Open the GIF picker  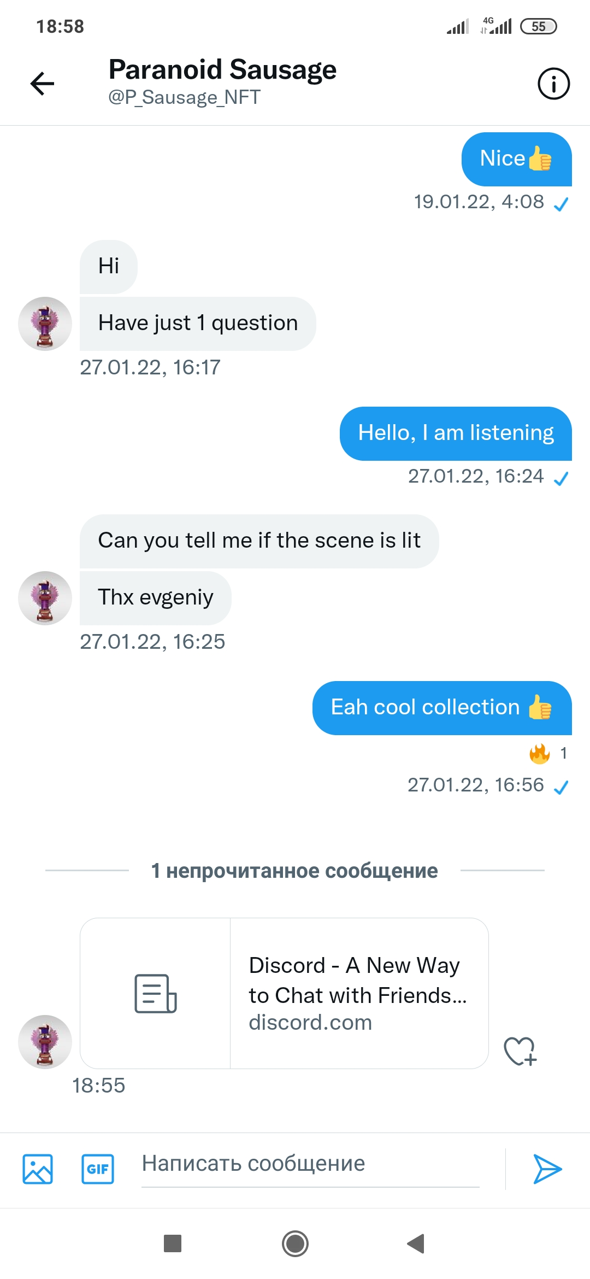[98, 1169]
